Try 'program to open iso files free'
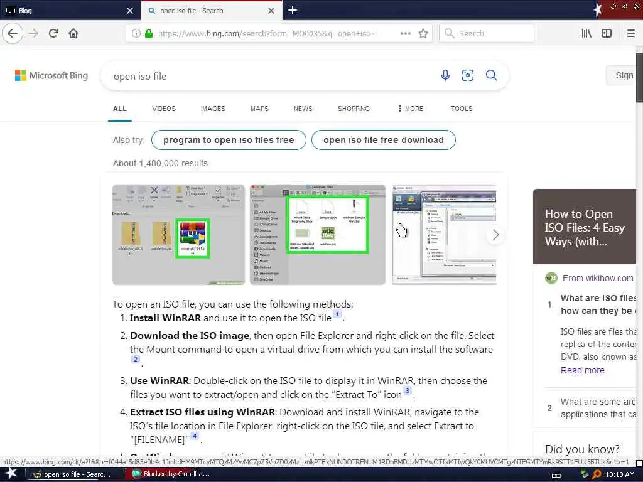 click(229, 140)
